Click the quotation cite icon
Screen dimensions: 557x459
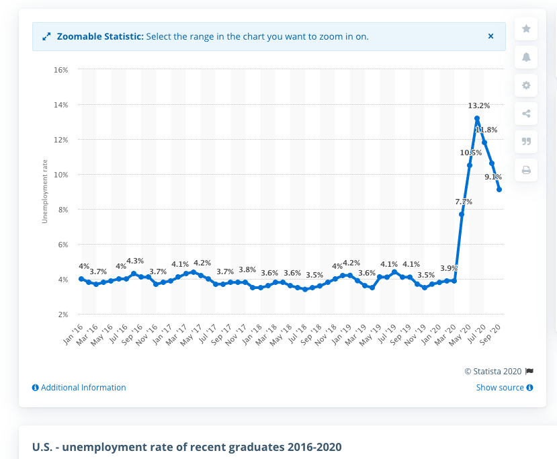[x=526, y=142]
